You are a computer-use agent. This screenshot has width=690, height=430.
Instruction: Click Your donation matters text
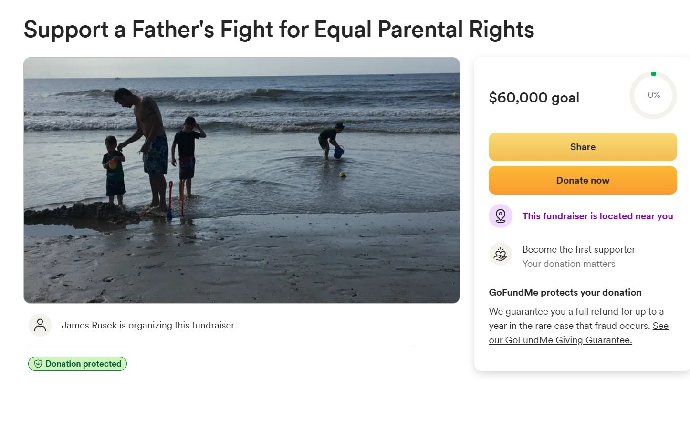click(568, 264)
